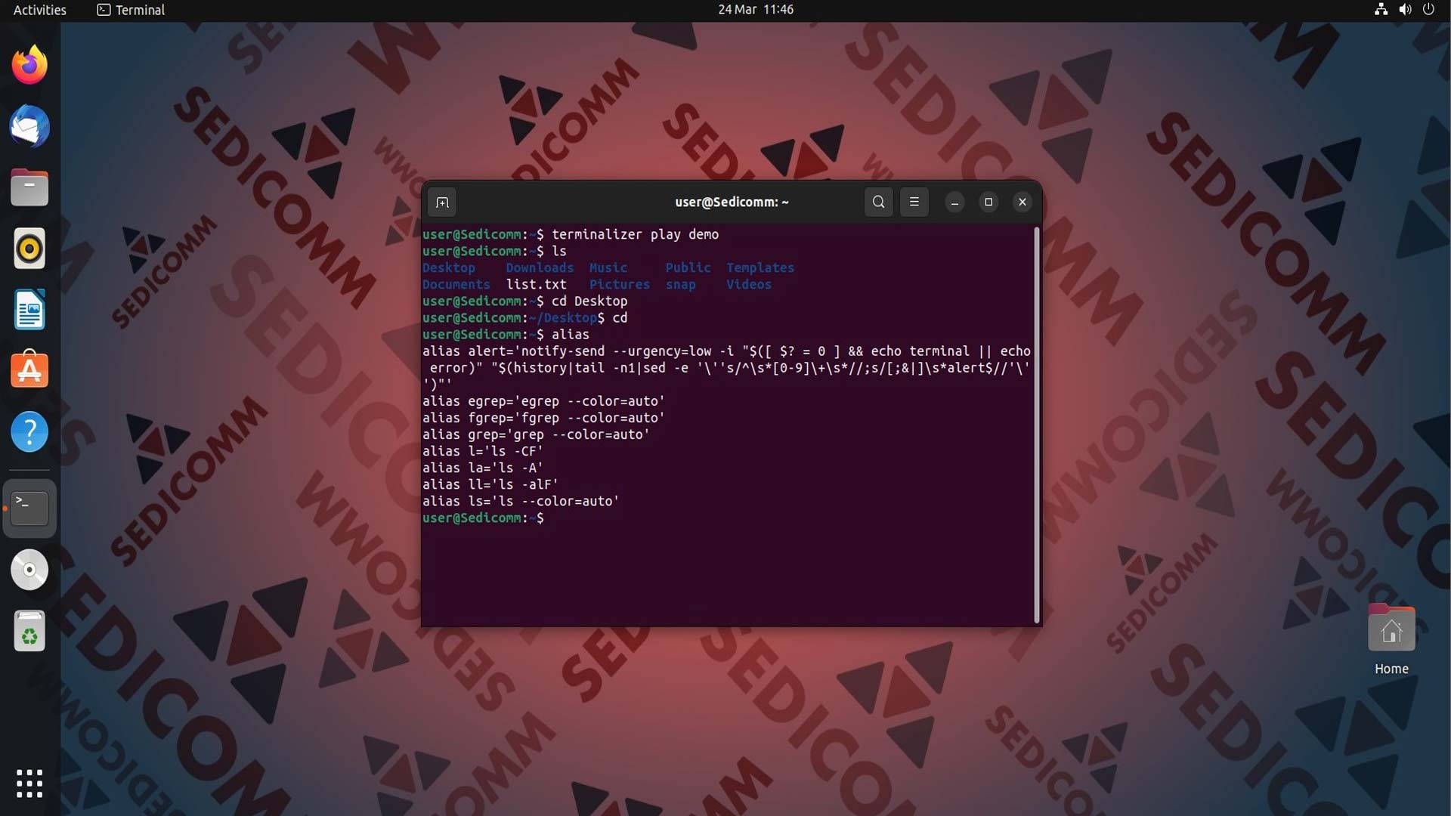
Task: Open the Activities overview
Action: click(39, 10)
